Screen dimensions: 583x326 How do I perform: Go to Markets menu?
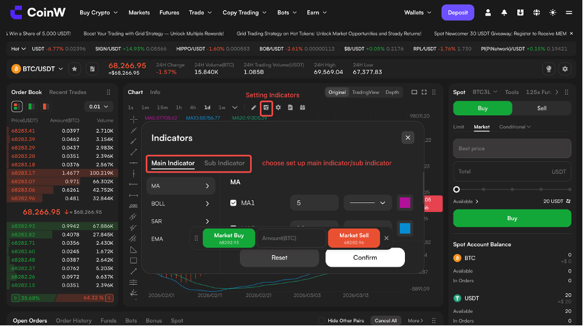point(139,13)
